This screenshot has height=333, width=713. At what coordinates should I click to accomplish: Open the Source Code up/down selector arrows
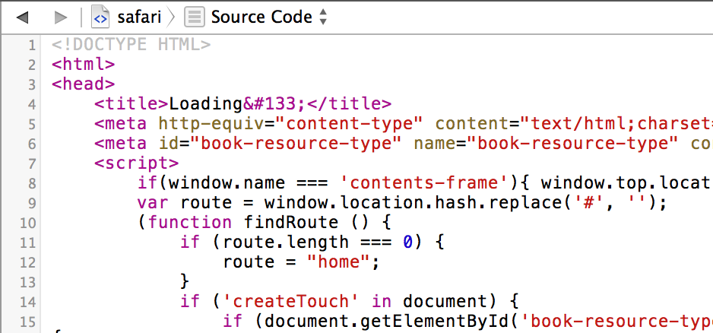[x=323, y=17]
